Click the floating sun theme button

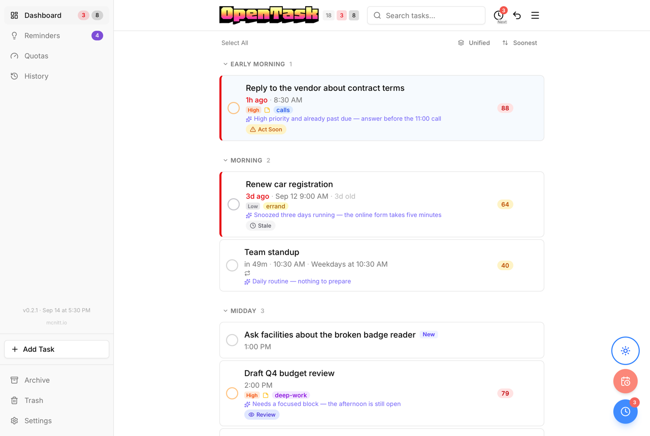(626, 351)
